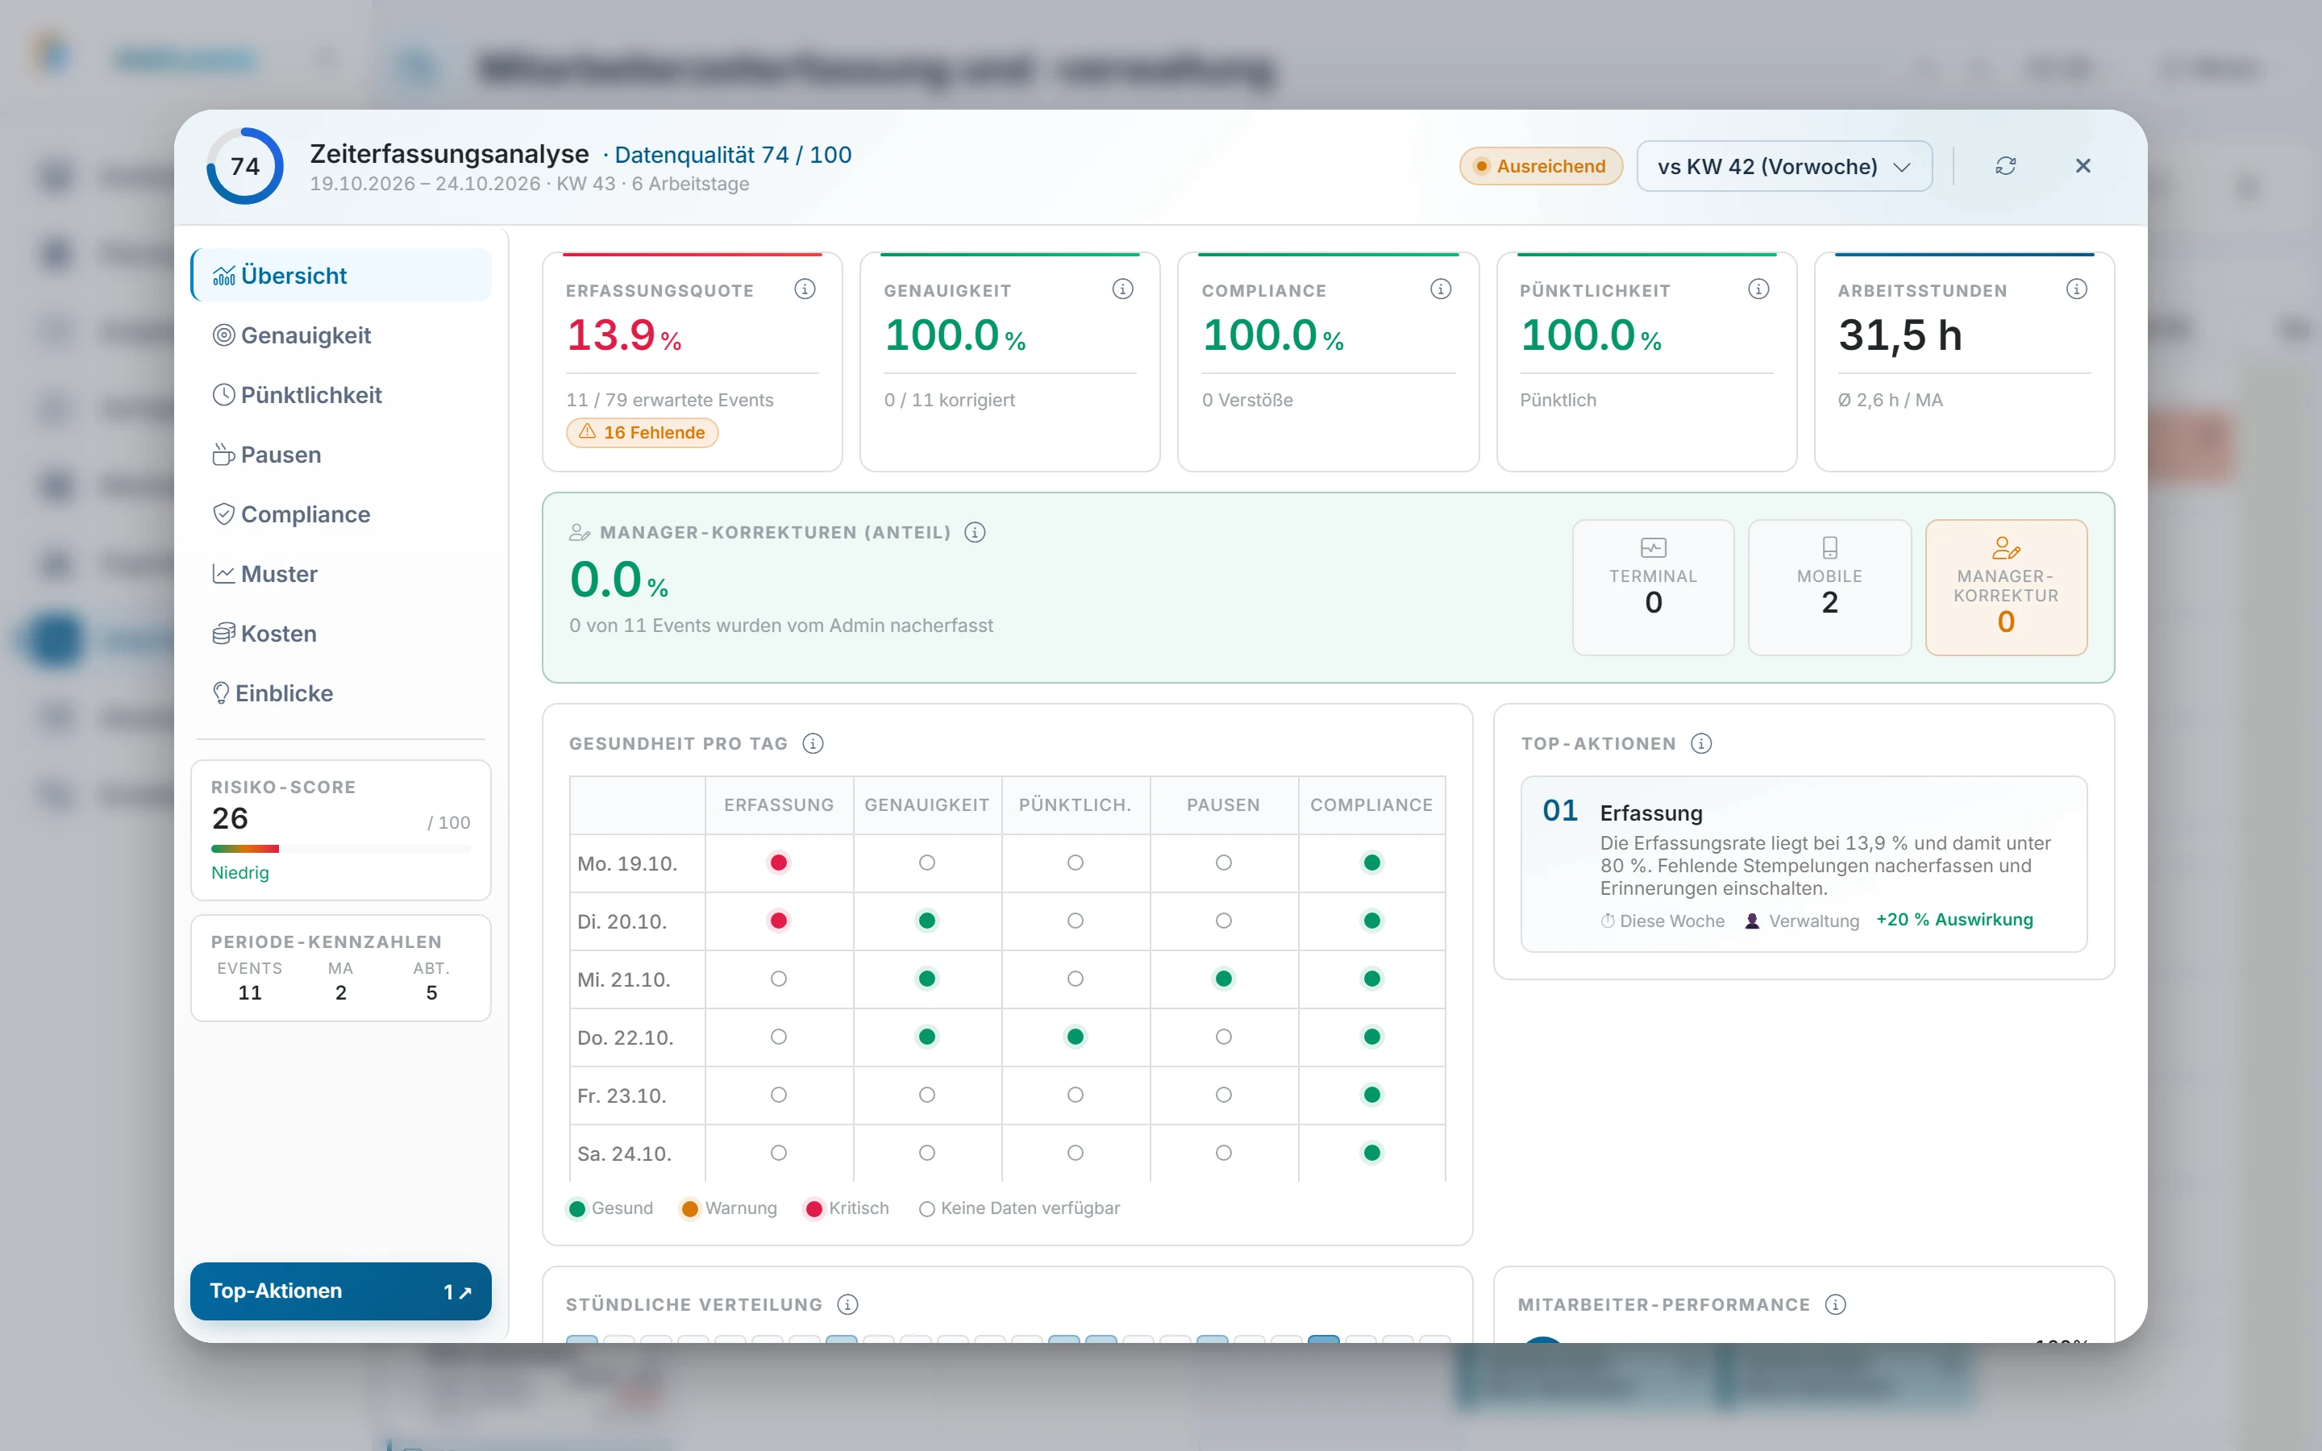Click the green Pünktlich. dot for Do. 22.10.
The image size is (2322, 1451).
1076,1037
